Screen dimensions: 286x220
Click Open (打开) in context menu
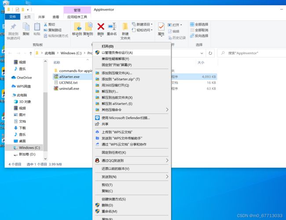(x=132, y=46)
